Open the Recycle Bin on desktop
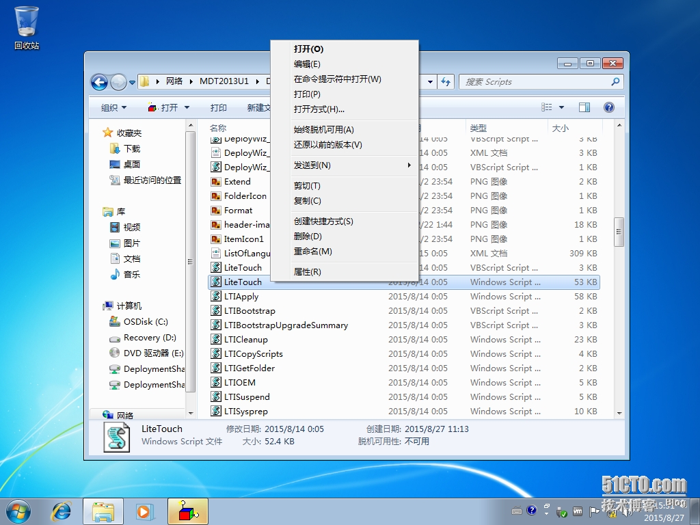The width and height of the screenshot is (700, 525). tap(27, 27)
